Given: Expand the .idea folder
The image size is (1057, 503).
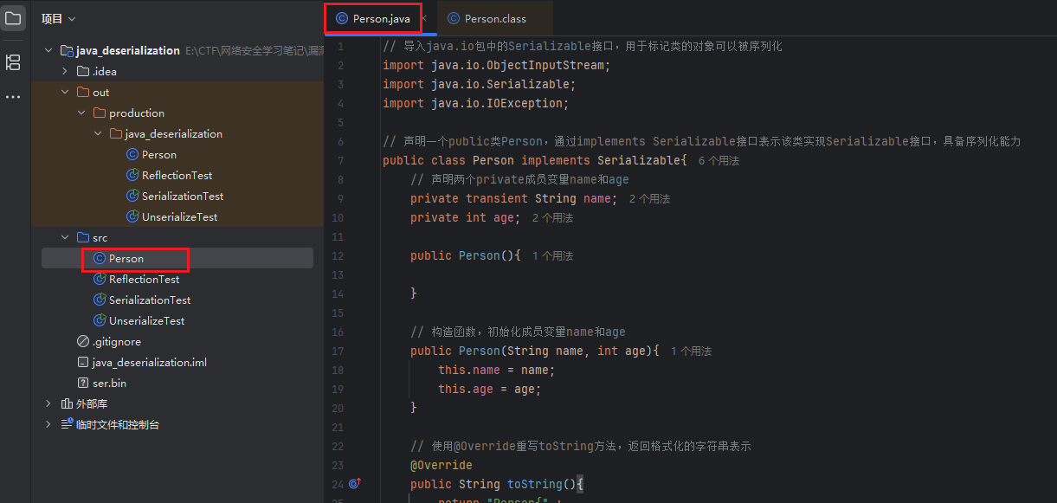Looking at the screenshot, I should (x=65, y=72).
